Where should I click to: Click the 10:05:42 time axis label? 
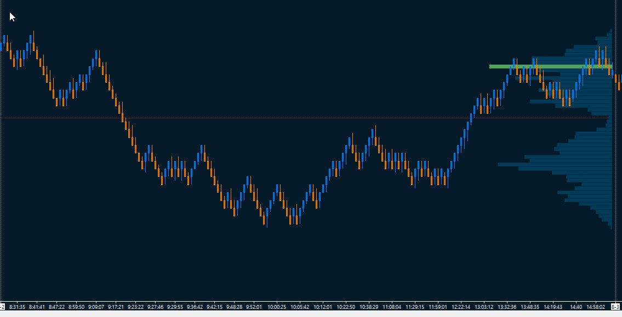pos(300,307)
